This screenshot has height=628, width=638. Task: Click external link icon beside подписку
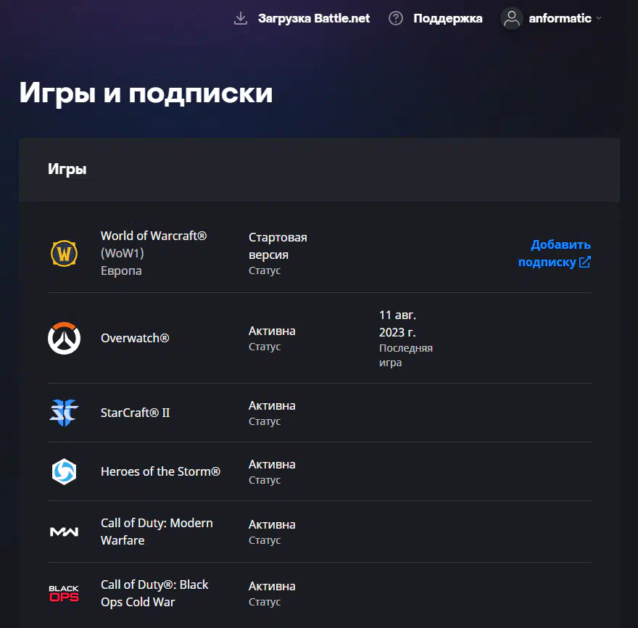(584, 262)
